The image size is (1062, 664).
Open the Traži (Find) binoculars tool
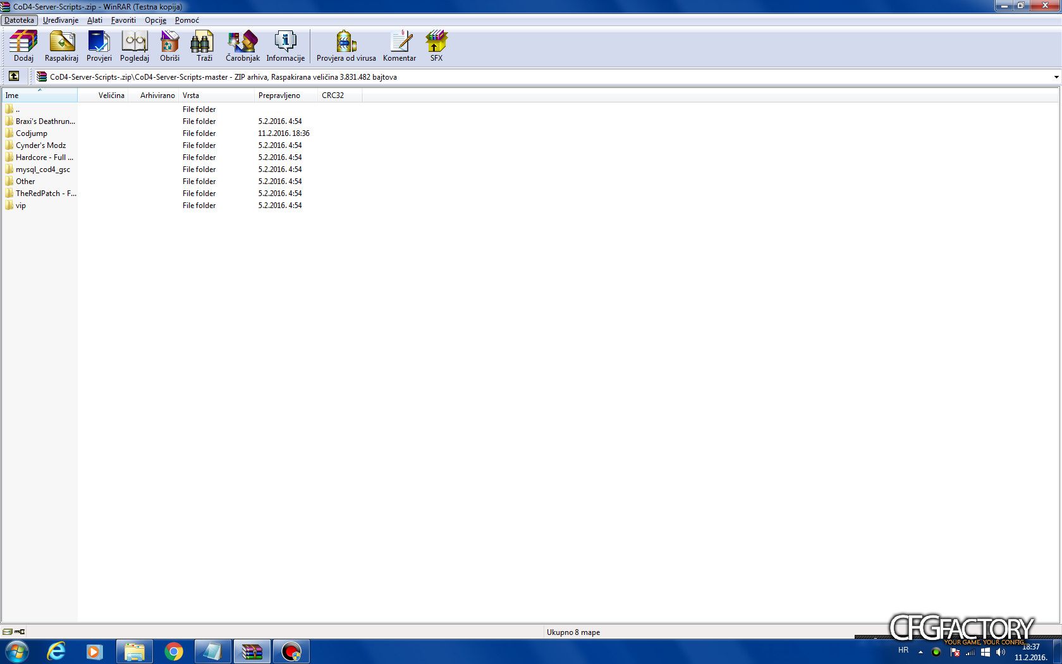point(204,46)
